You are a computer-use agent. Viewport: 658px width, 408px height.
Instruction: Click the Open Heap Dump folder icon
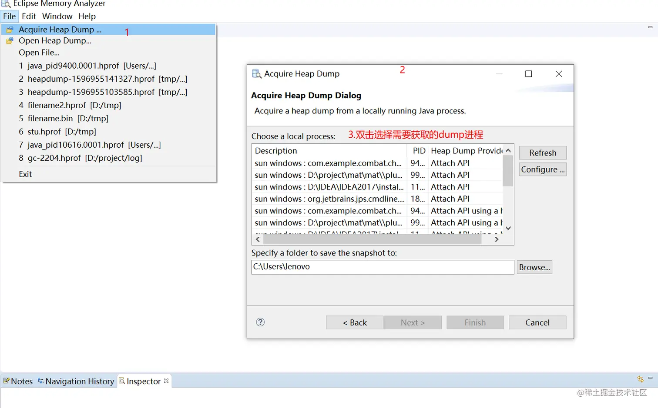[x=10, y=40]
